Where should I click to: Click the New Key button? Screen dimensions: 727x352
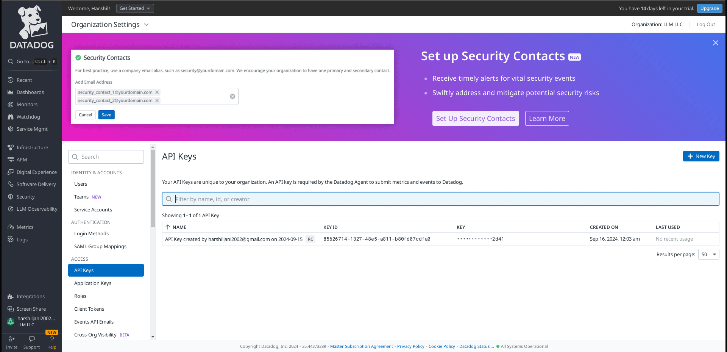(x=701, y=156)
